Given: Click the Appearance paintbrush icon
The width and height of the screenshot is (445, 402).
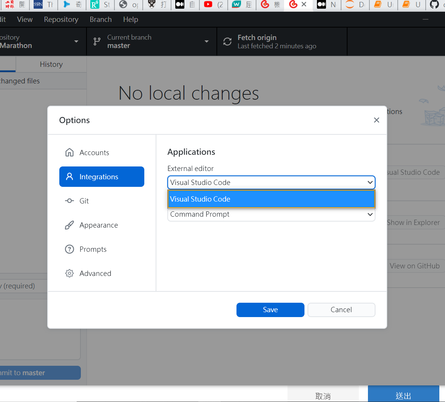Looking at the screenshot, I should coord(70,225).
